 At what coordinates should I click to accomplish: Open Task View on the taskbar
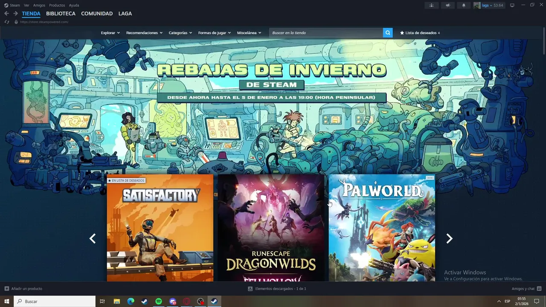click(x=102, y=301)
